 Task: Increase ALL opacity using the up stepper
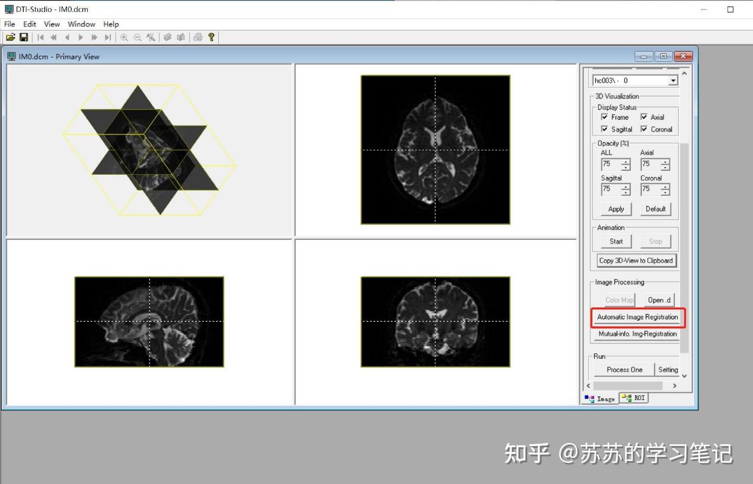[626, 162]
